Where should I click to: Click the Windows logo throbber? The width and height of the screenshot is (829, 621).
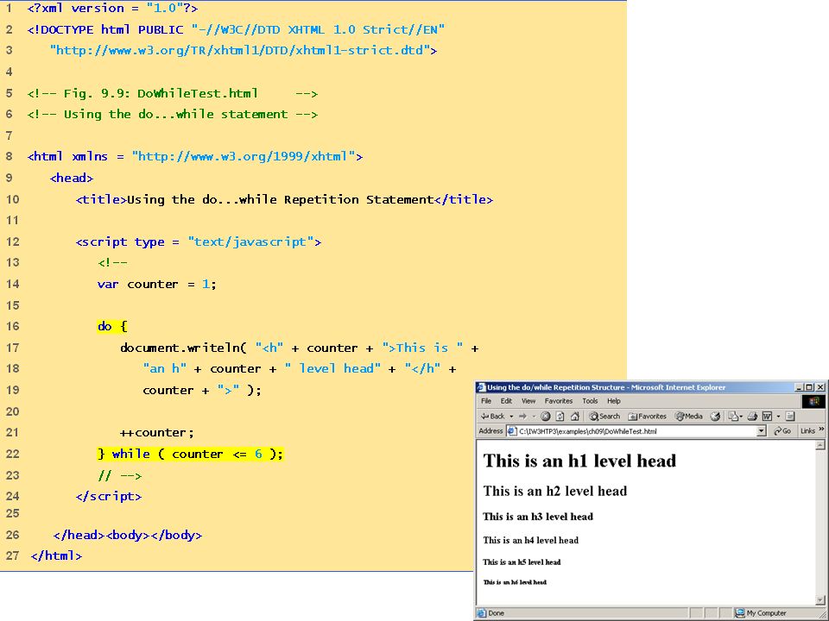coord(813,401)
